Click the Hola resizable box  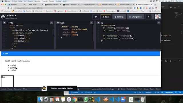tap(7, 81)
